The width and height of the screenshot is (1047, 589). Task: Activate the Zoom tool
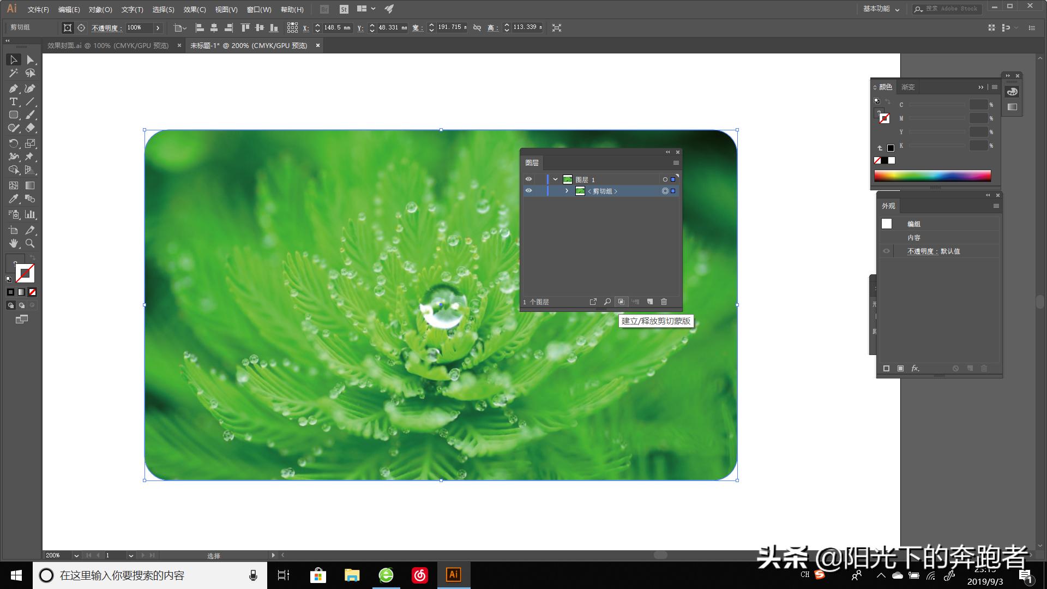point(30,244)
